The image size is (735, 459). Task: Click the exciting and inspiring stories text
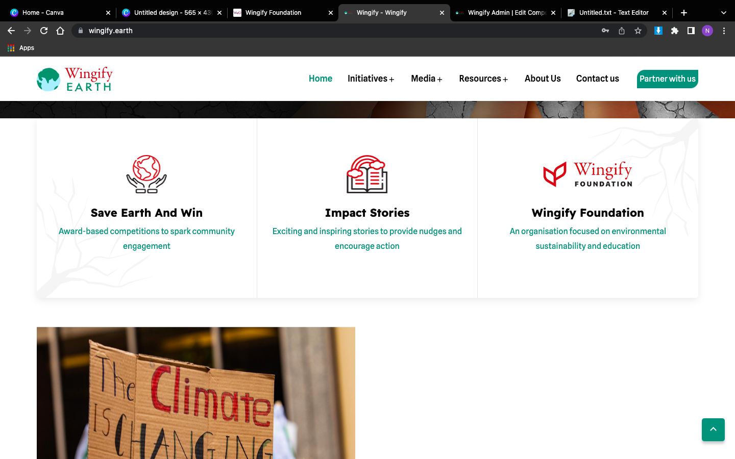[x=367, y=239]
